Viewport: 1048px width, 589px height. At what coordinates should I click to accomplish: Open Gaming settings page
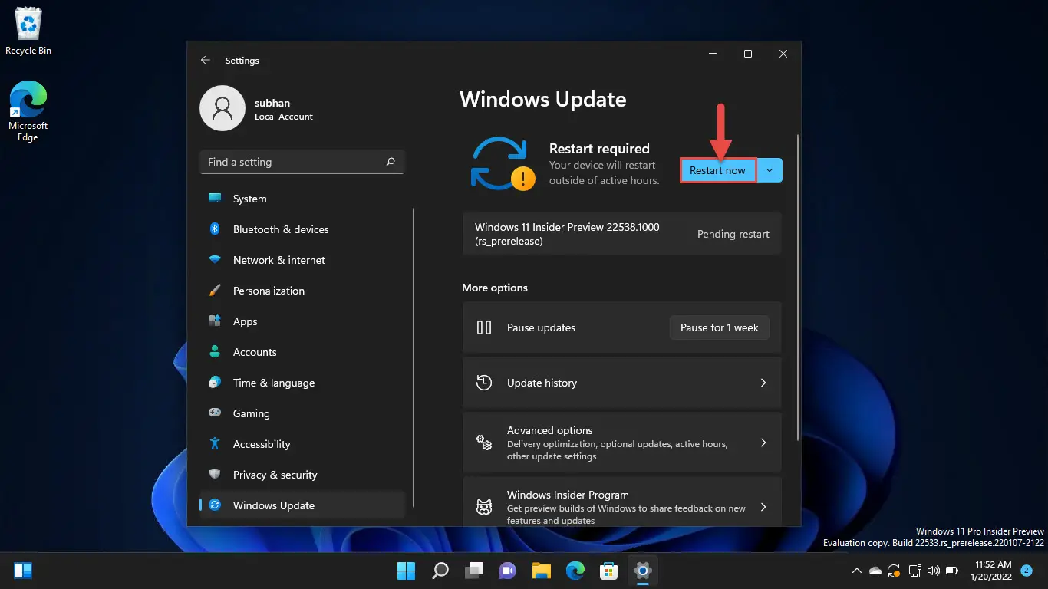(x=302, y=413)
